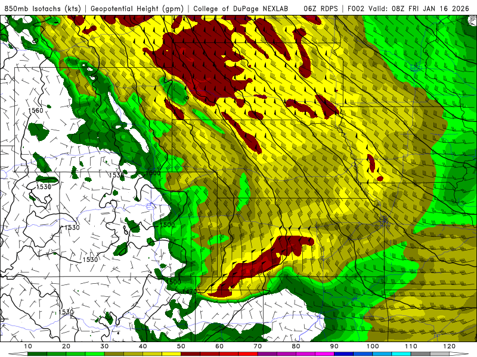Click the 90 value on the color scale
477x357 pixels.
coord(334,346)
